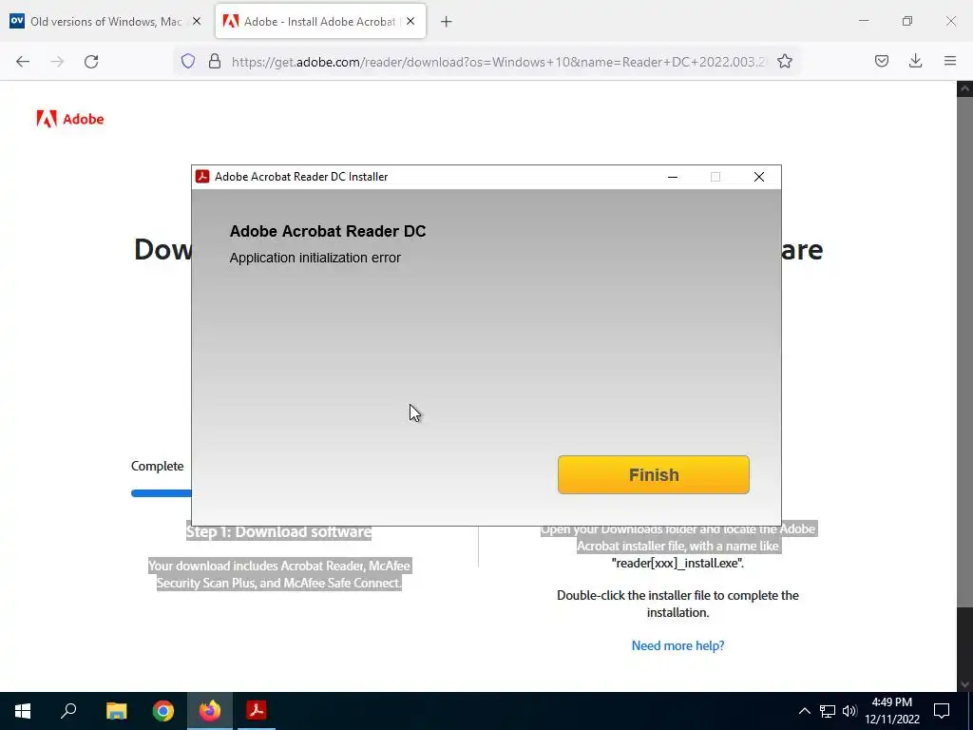Click the Complete progress label

coord(157,466)
